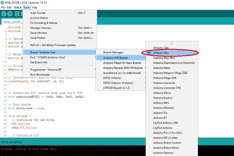Expand Arduino Mbed OS Nano Boards submenu
Screen dimensions: 234x156
coord(121,63)
